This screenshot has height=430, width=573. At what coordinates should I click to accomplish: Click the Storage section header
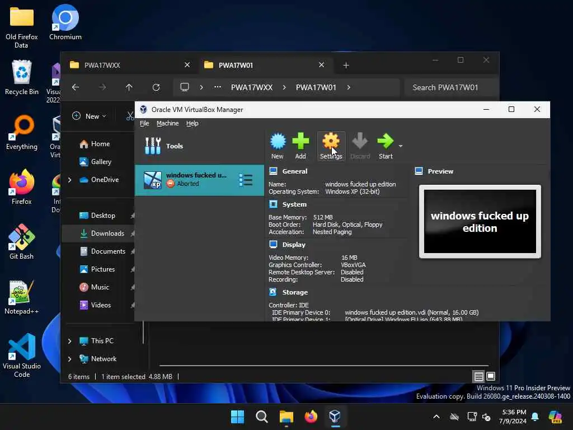[295, 292]
